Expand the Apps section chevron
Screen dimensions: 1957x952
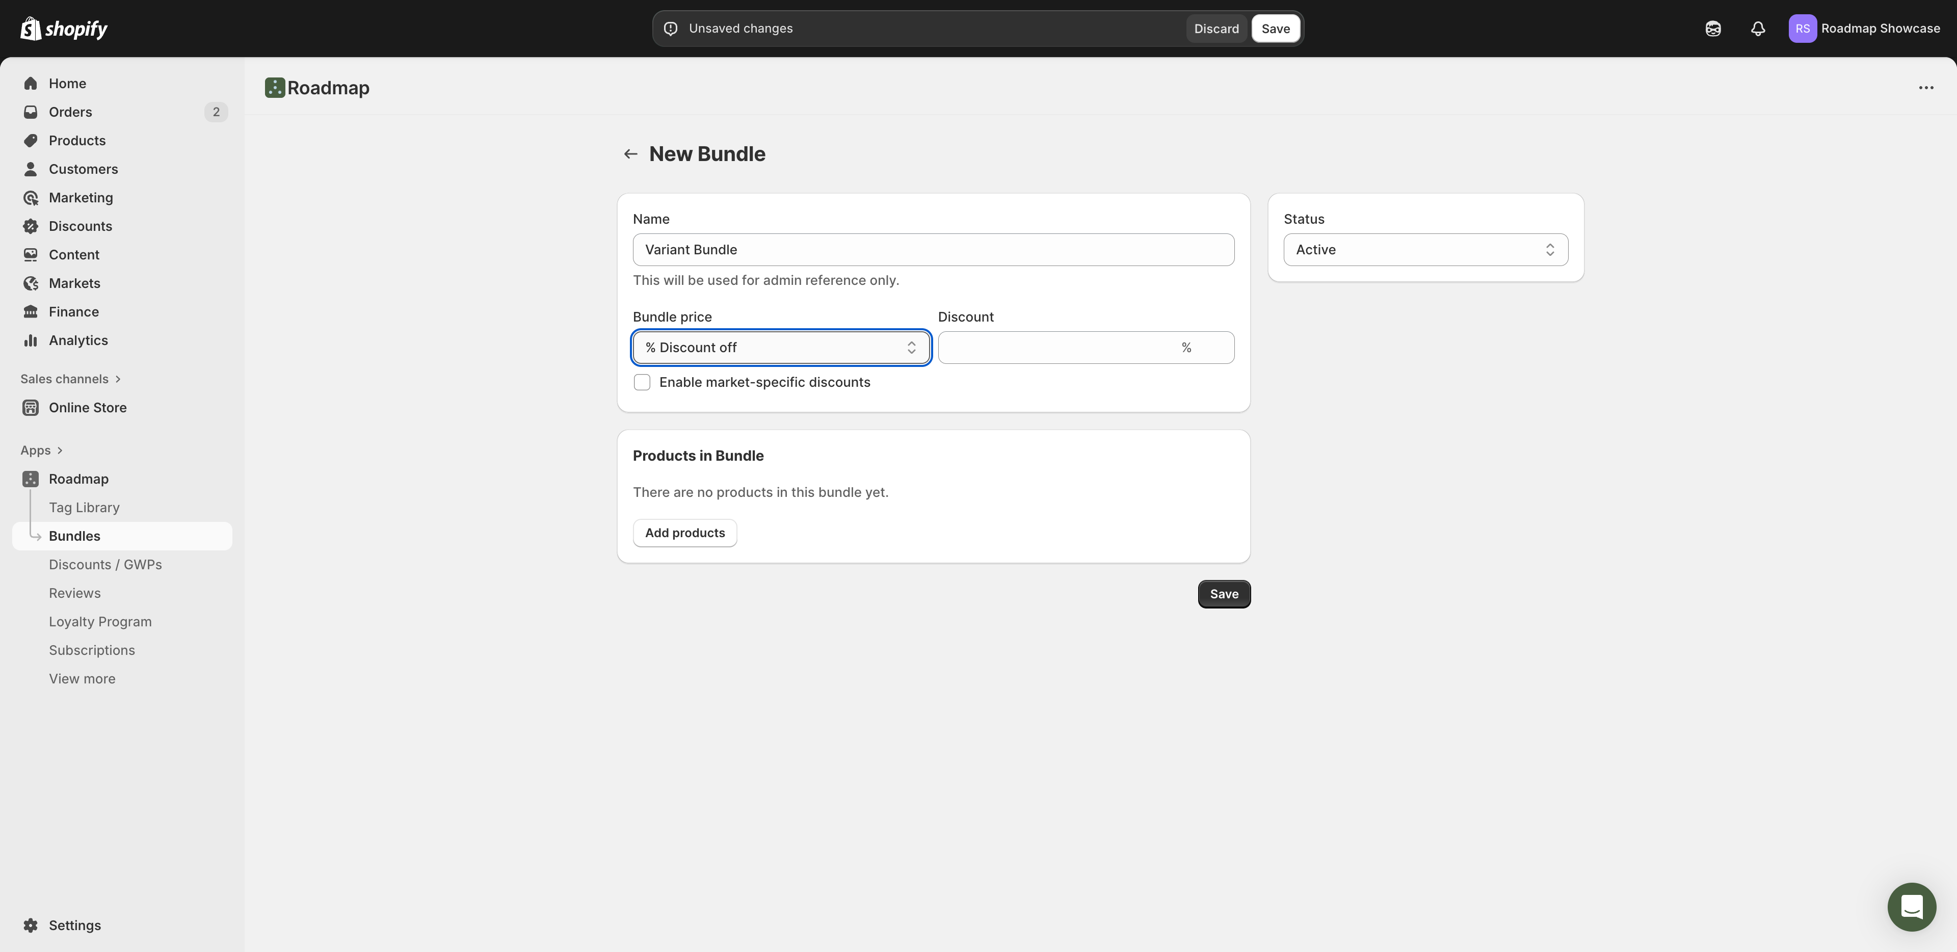59,451
